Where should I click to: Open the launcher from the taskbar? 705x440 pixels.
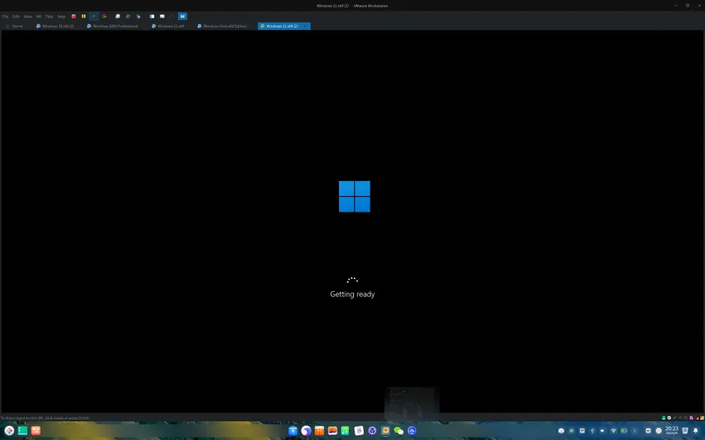coord(9,430)
